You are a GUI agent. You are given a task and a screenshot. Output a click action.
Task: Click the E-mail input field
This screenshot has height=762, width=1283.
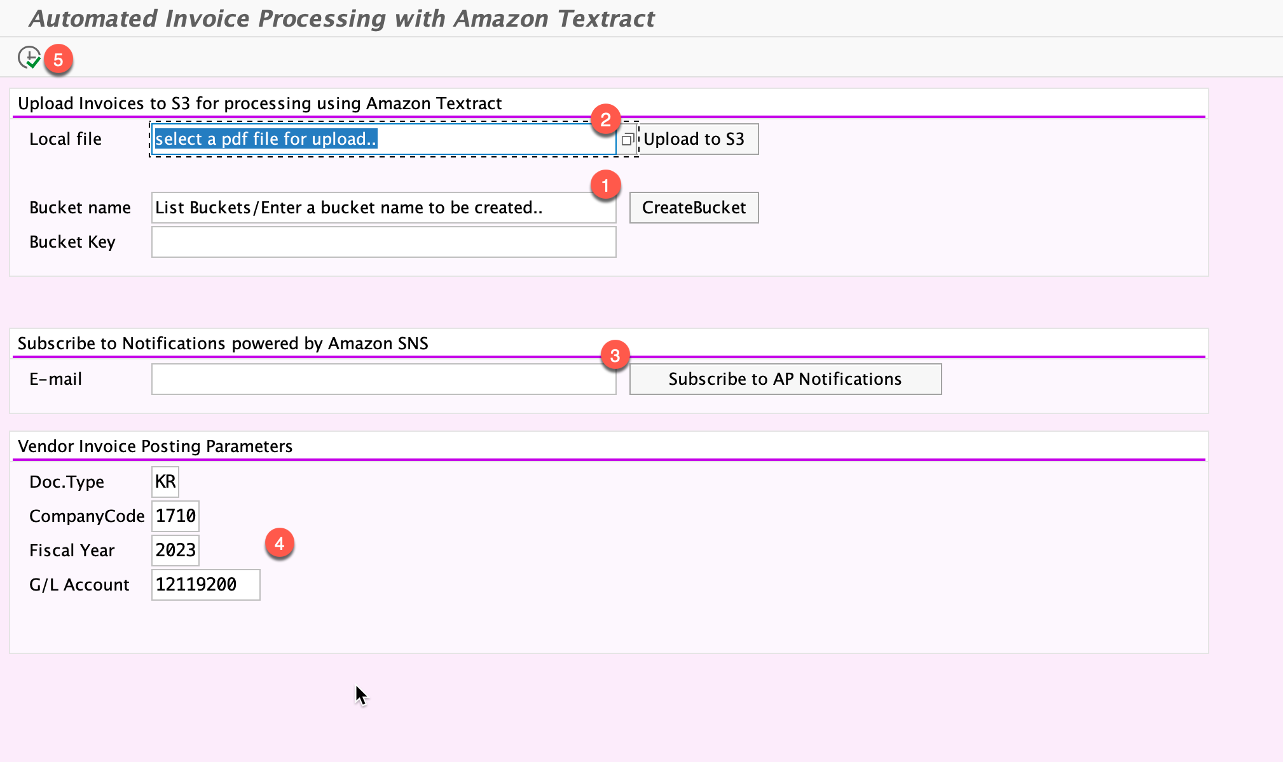point(383,379)
